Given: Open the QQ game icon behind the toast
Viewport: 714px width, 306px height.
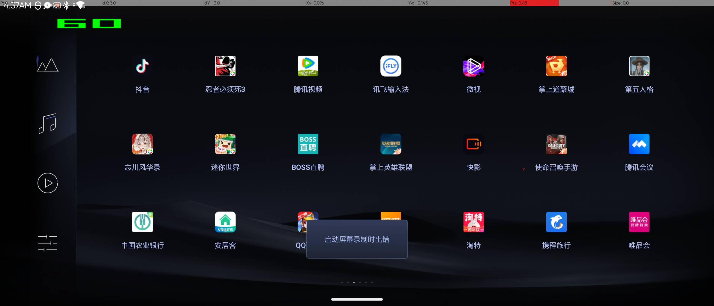Looking at the screenshot, I should pos(302,222).
